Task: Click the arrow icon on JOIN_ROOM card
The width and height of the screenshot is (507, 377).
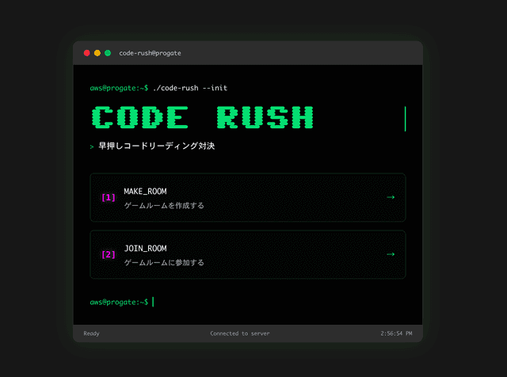Action: 391,254
